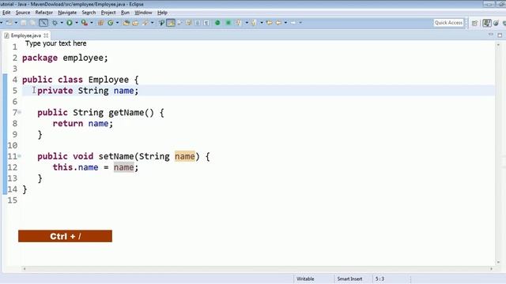
Task: Click the New file toolbar icon
Action: pos(9,23)
